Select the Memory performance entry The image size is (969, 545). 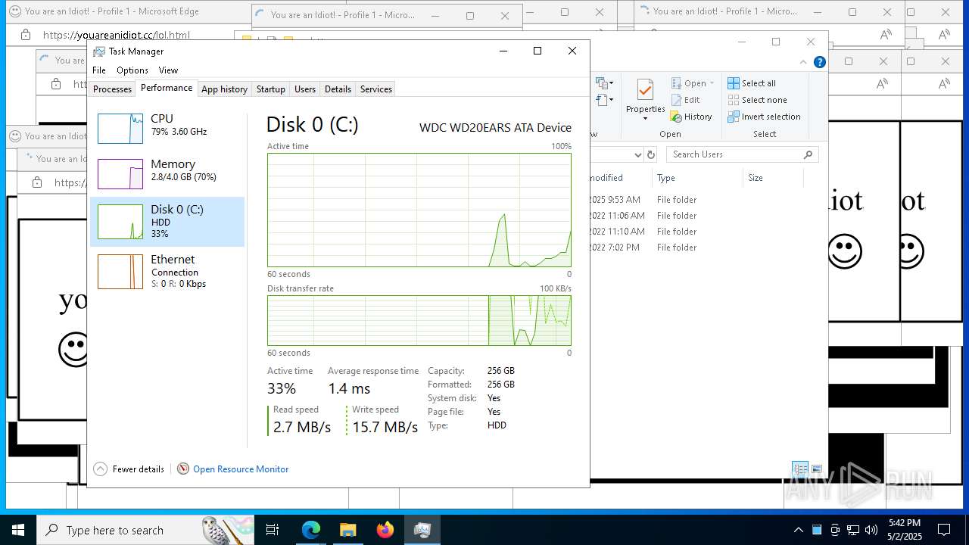coord(167,174)
